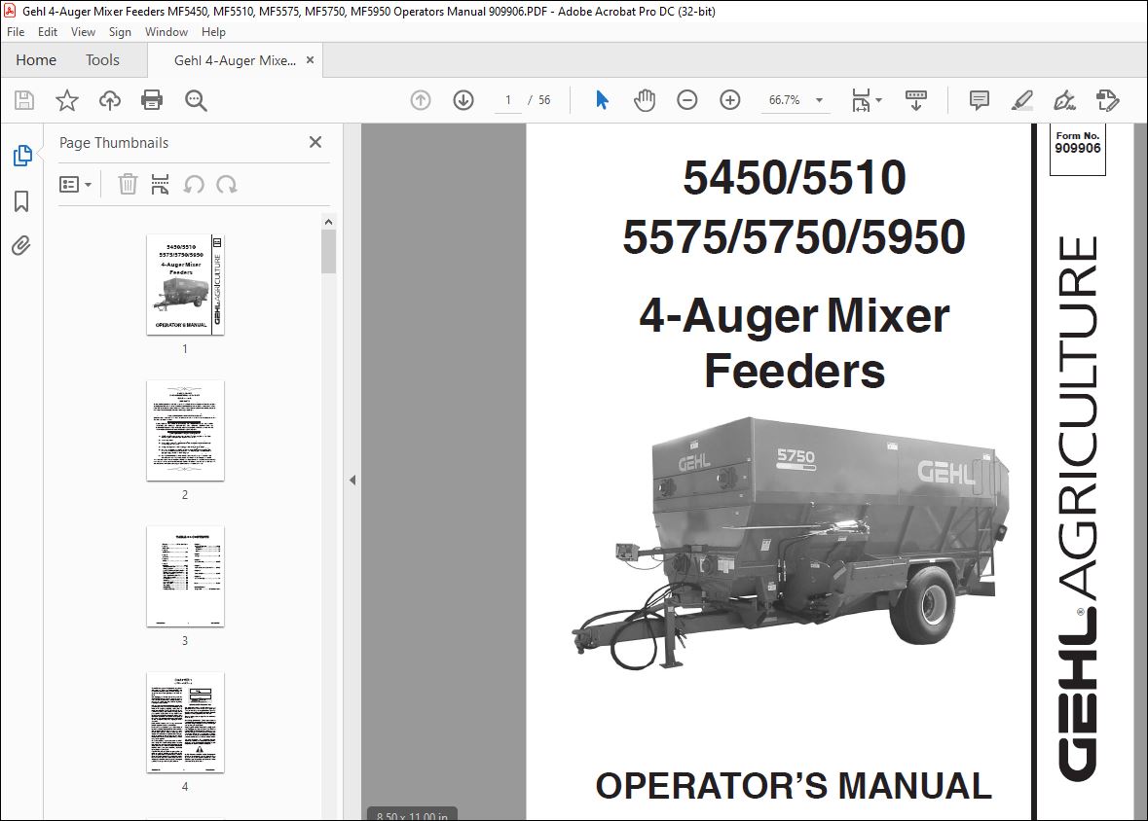Viewport: 1148px width, 821px height.
Task: Add a comment sticky note
Action: (x=979, y=100)
